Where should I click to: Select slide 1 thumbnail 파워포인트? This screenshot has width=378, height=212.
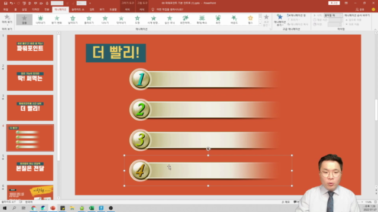click(x=30, y=48)
